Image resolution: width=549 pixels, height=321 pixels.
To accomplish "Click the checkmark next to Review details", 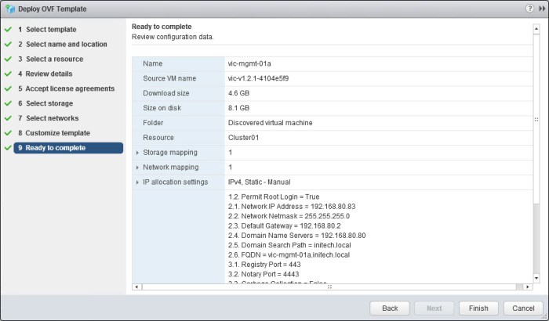I will pos(7,74).
